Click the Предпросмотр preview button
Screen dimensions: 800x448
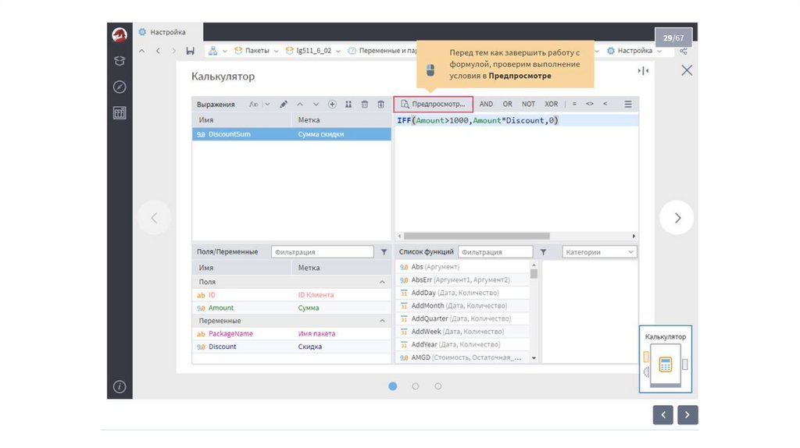coord(433,104)
